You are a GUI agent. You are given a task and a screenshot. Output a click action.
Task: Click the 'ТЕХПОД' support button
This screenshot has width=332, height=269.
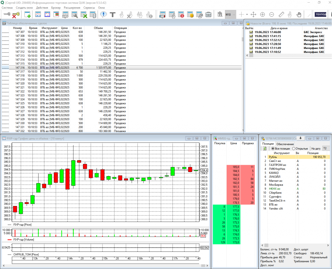coord(321,15)
